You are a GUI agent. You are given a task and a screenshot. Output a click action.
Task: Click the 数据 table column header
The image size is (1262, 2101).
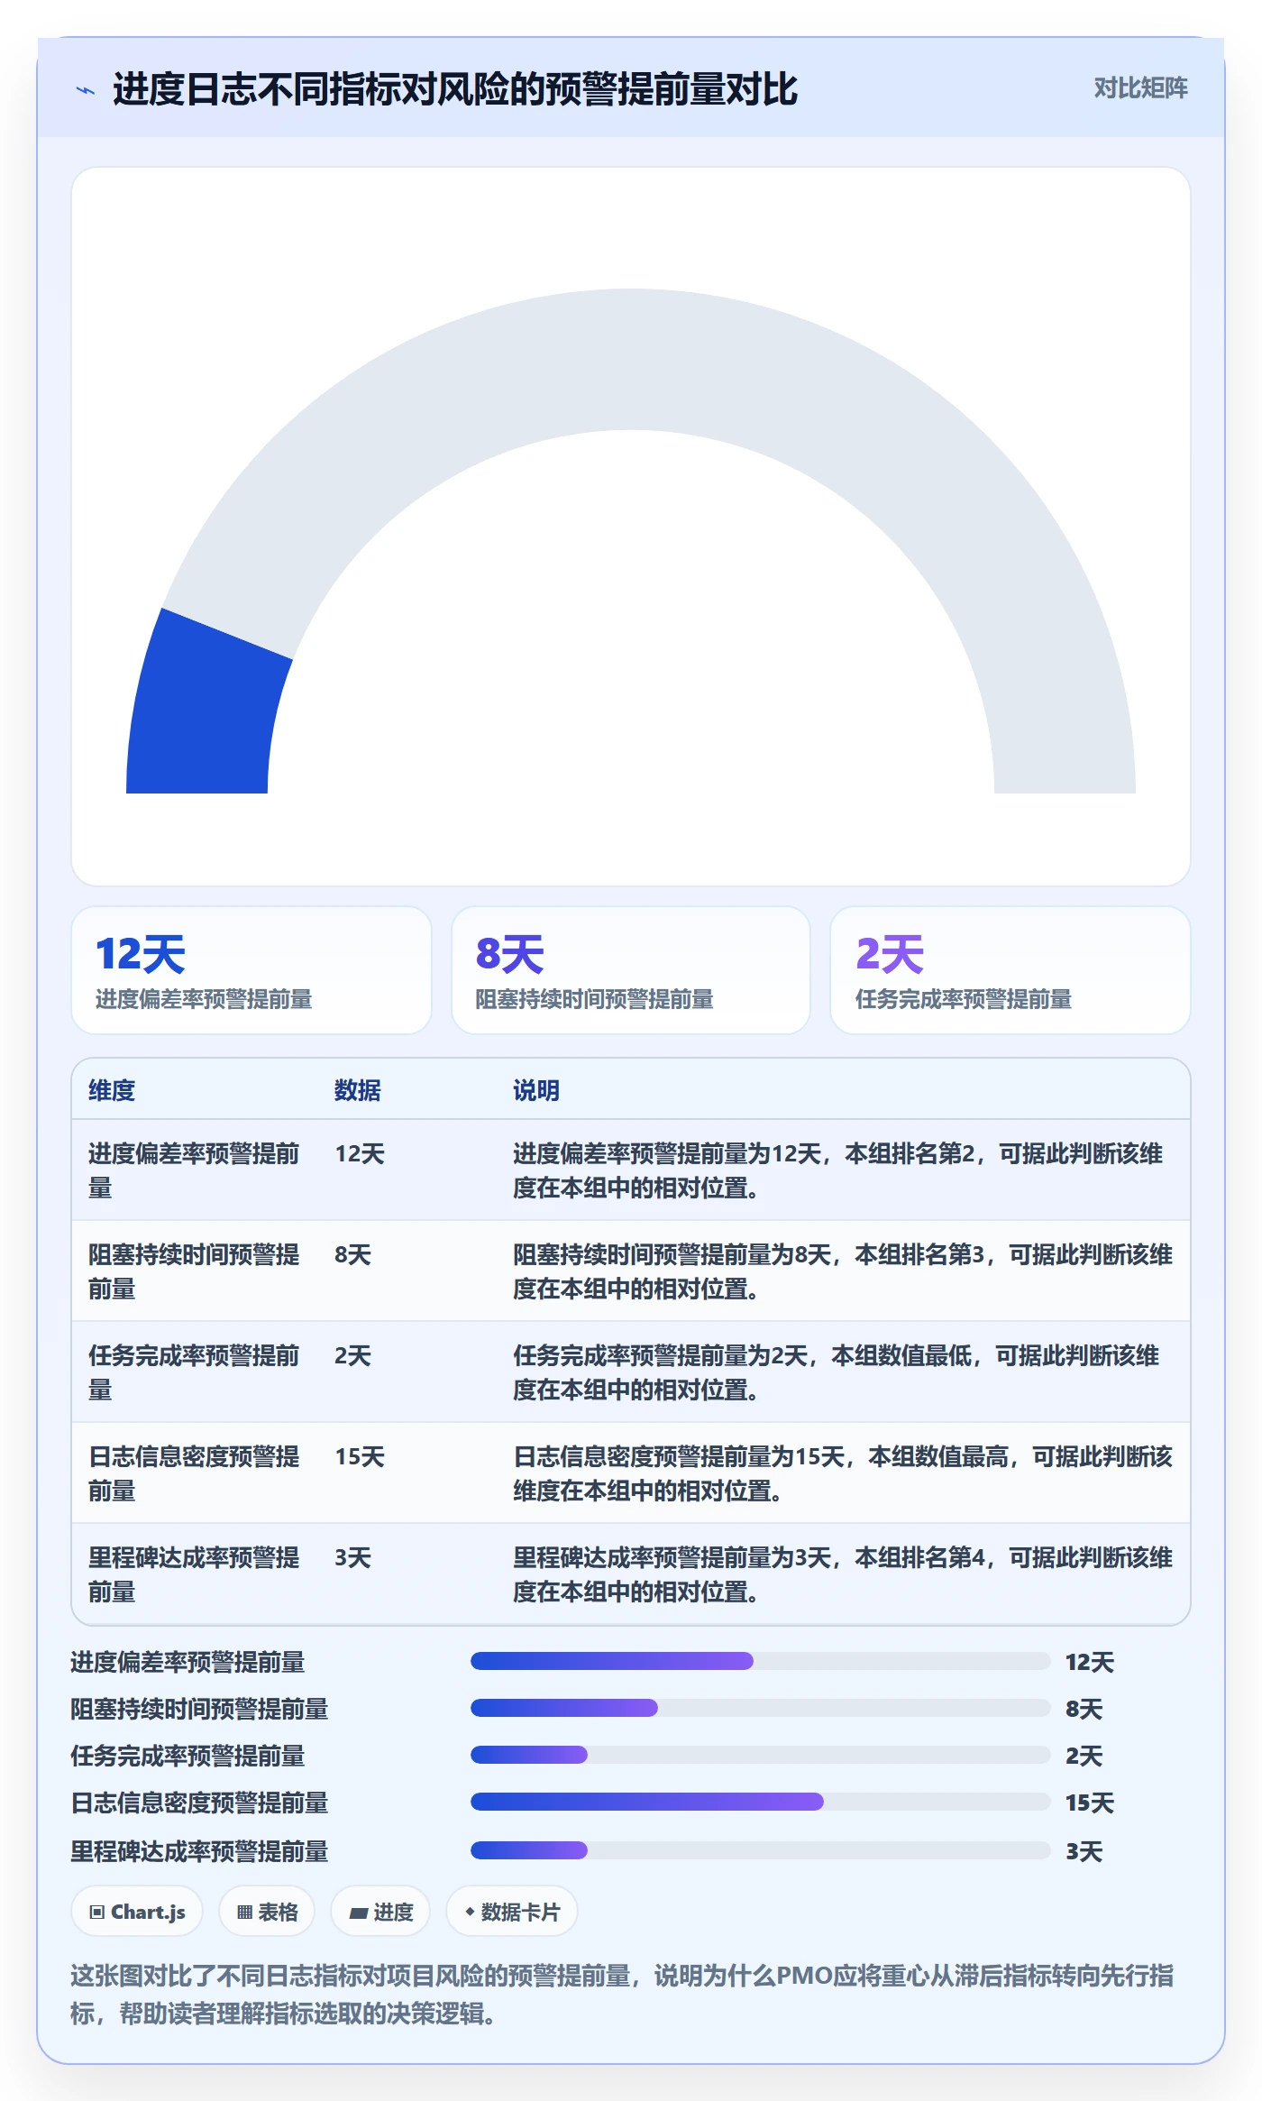358,1090
